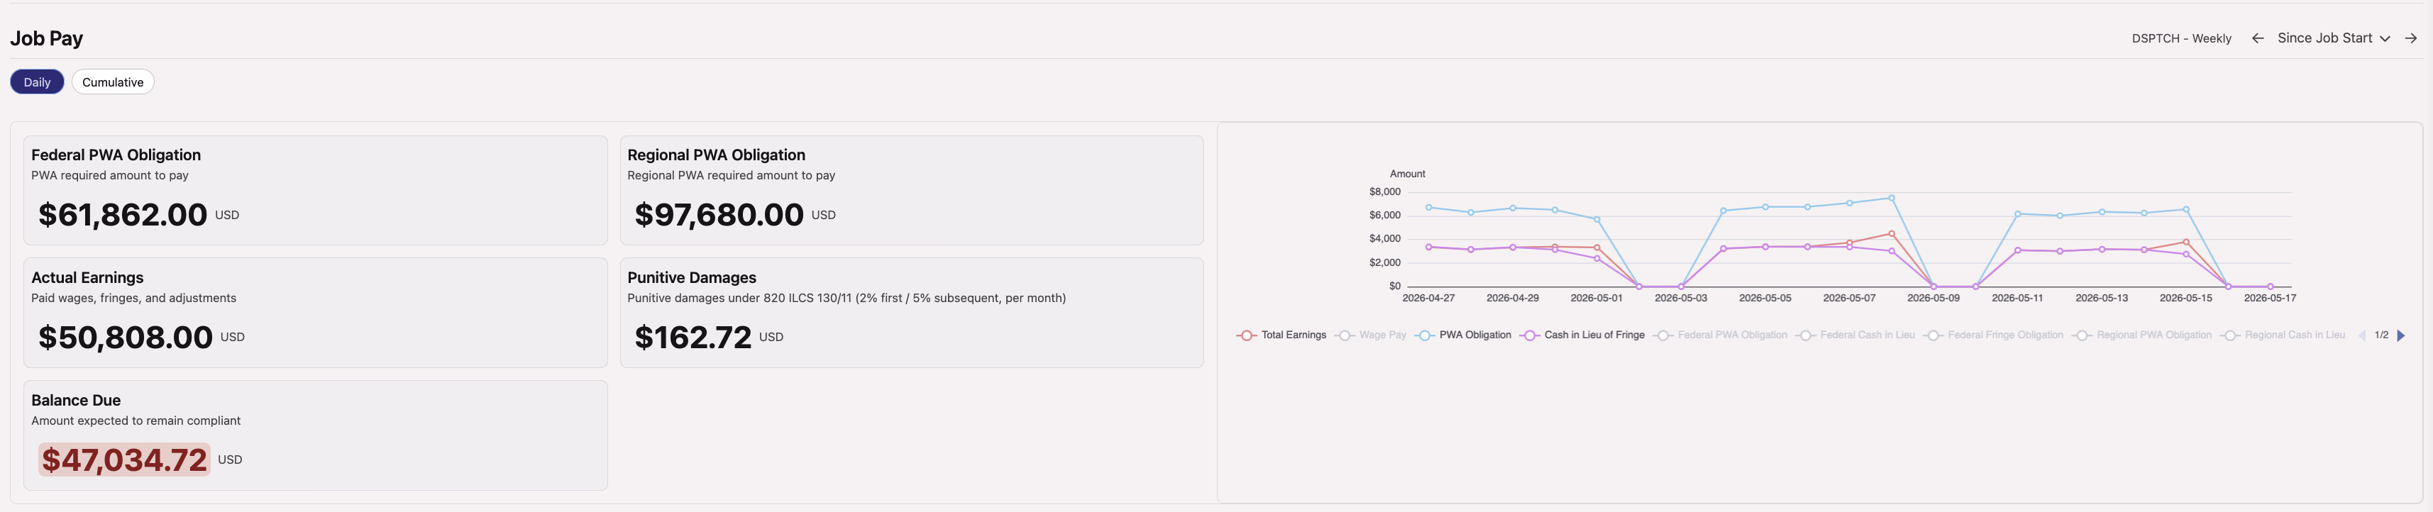Enable Federal Fringe Obligation legend series
This screenshot has width=2433, height=512.
click(1993, 335)
